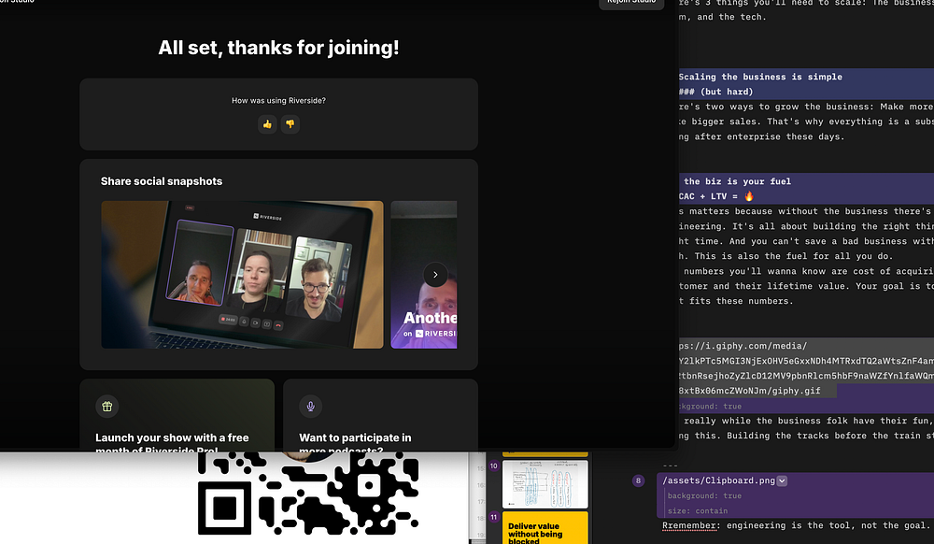Click 'size: contain' property in editor
The height and width of the screenshot is (544, 934).
click(x=697, y=510)
